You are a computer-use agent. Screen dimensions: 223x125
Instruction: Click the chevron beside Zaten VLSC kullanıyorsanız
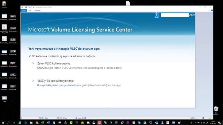pos(33,63)
